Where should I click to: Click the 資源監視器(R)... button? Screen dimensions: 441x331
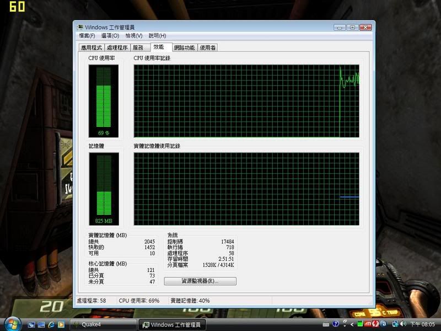[200, 281]
